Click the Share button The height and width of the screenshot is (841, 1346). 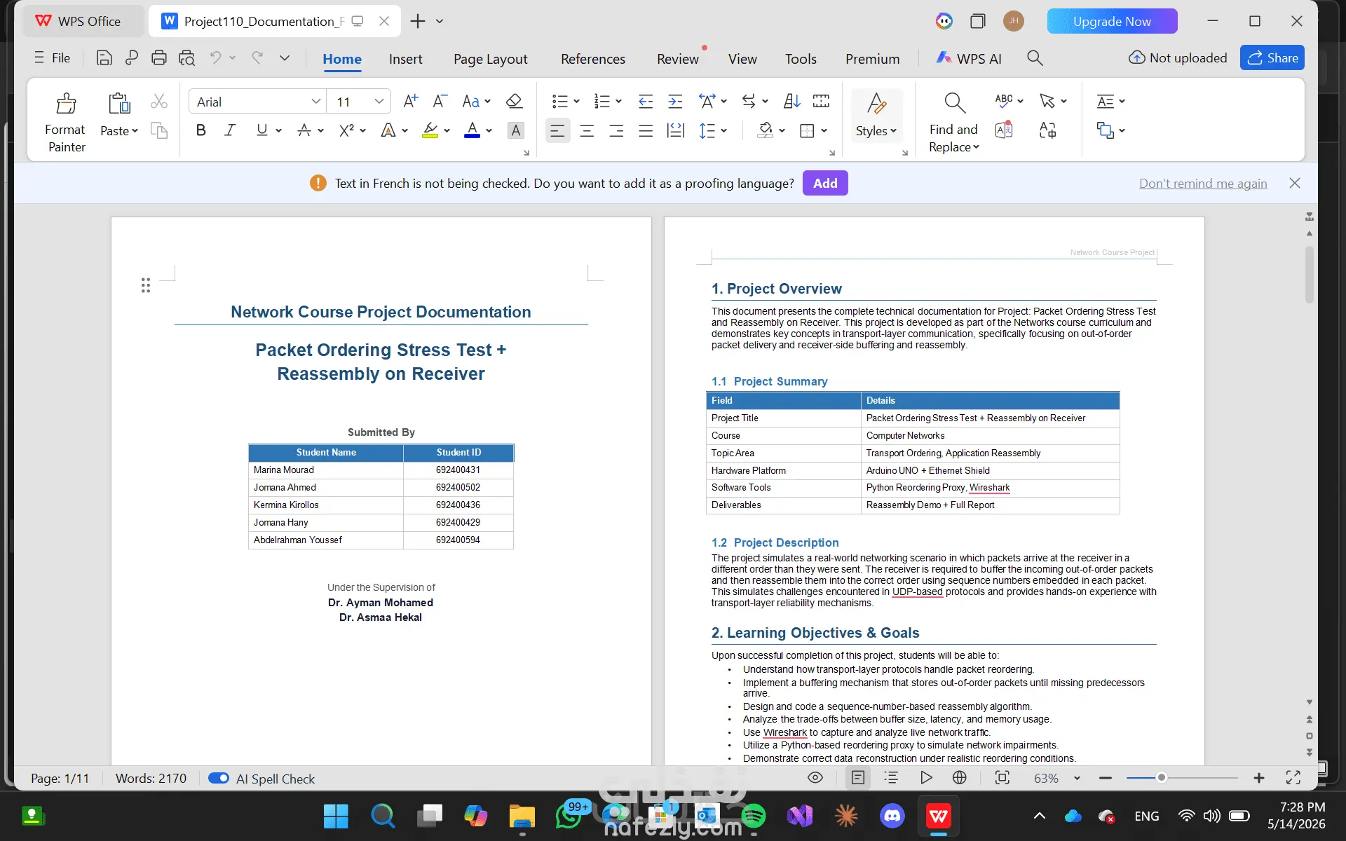tap(1272, 58)
